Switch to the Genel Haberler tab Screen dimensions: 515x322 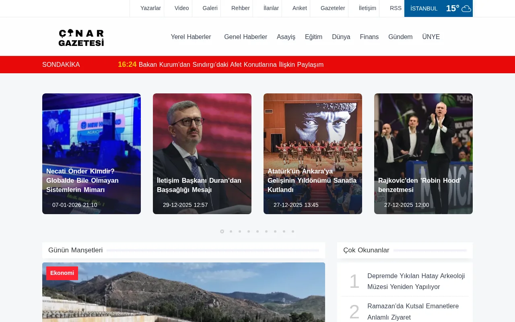tap(245, 37)
